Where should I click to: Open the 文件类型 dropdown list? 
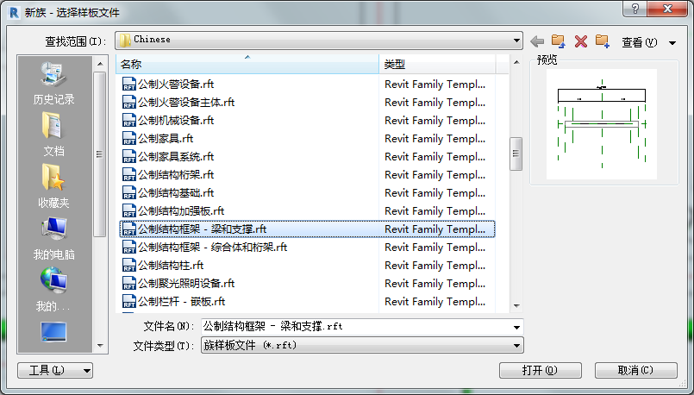pyautogui.click(x=362, y=345)
